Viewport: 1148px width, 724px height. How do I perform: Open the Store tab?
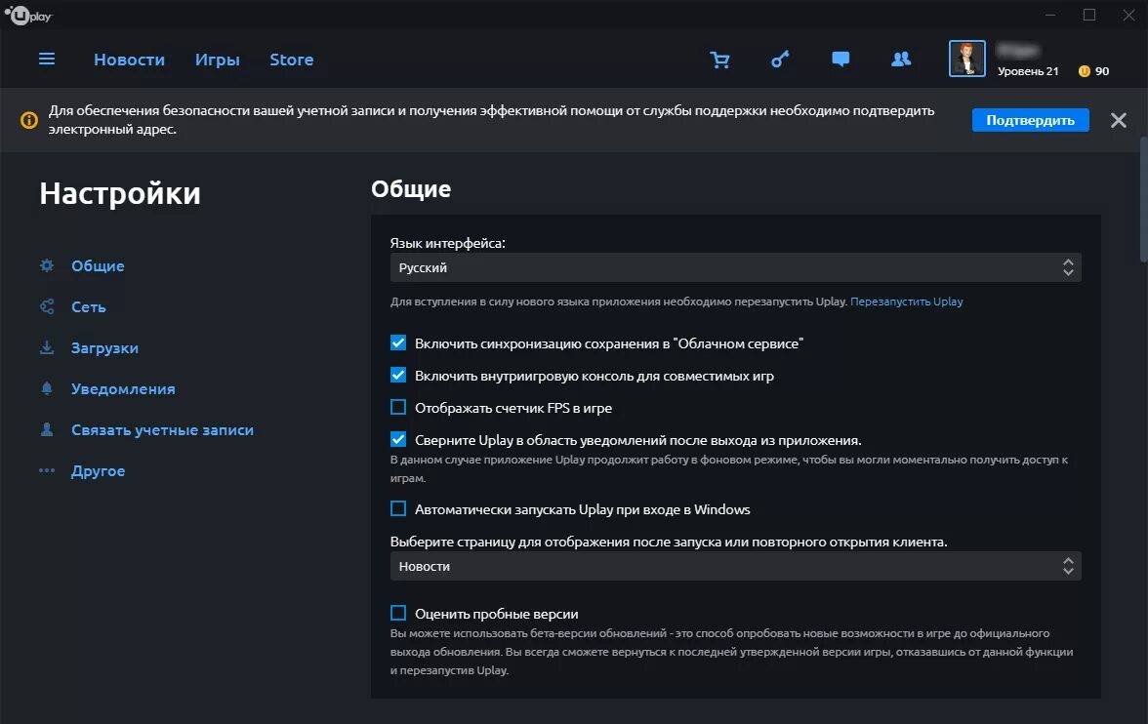point(291,60)
